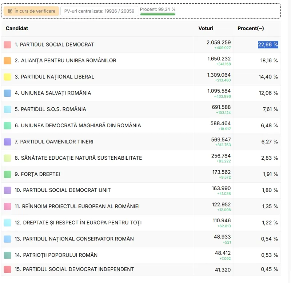Click the 1.650.232 vote count for AUR
The image size is (291, 283).
click(x=219, y=59)
